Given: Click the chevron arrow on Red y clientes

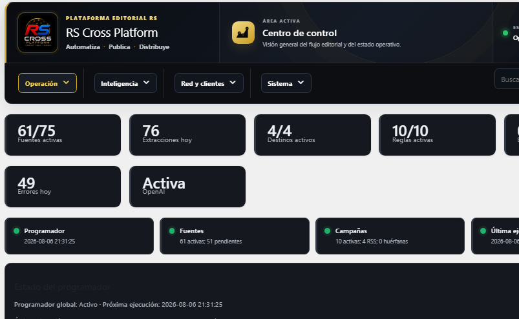Looking at the screenshot, I should [233, 82].
